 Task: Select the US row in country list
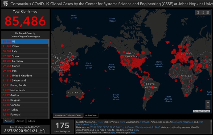click(24, 42)
